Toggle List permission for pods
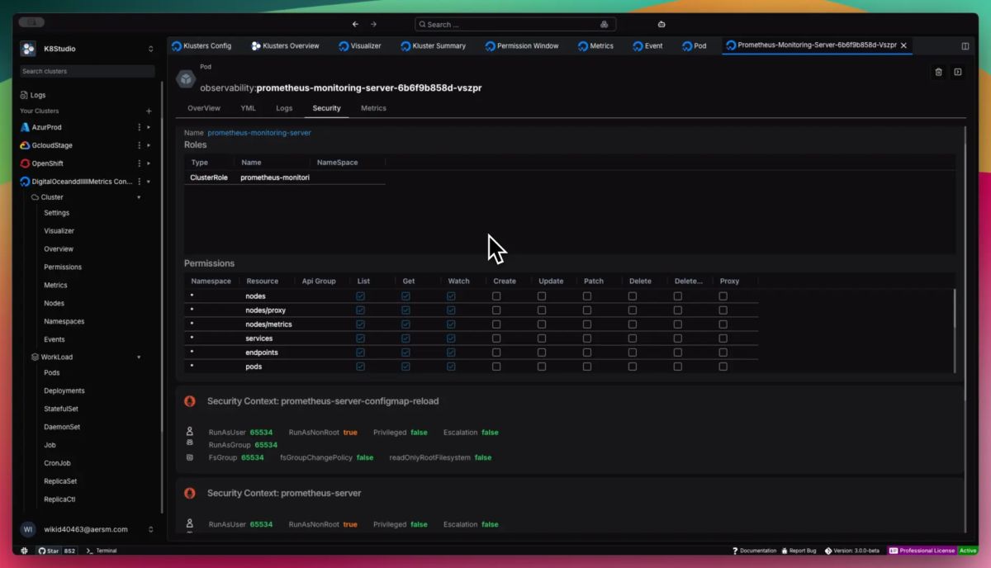This screenshot has width=991, height=568. point(360,366)
